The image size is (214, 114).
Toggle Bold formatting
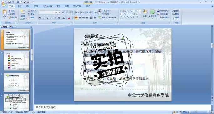pos(40,18)
